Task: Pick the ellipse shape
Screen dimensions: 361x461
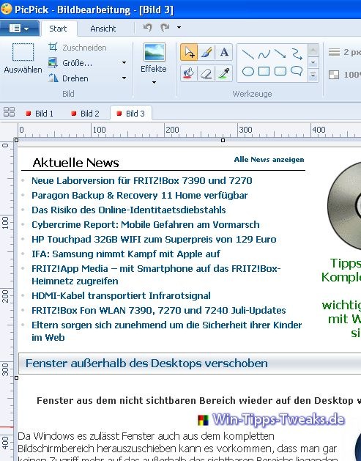Action: pyautogui.click(x=248, y=71)
